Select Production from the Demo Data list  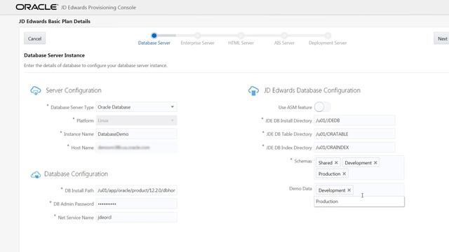359,202
